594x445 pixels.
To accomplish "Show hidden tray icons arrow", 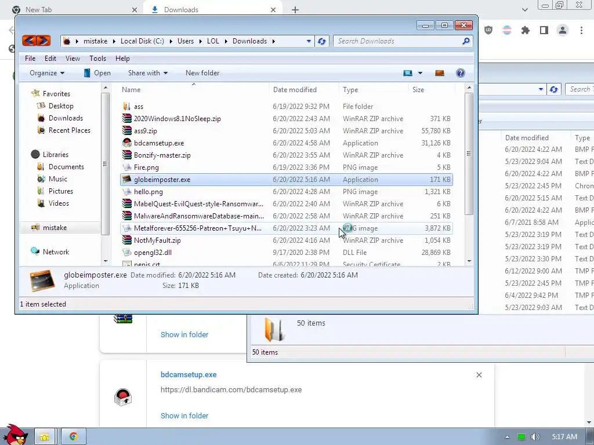I will (507, 437).
